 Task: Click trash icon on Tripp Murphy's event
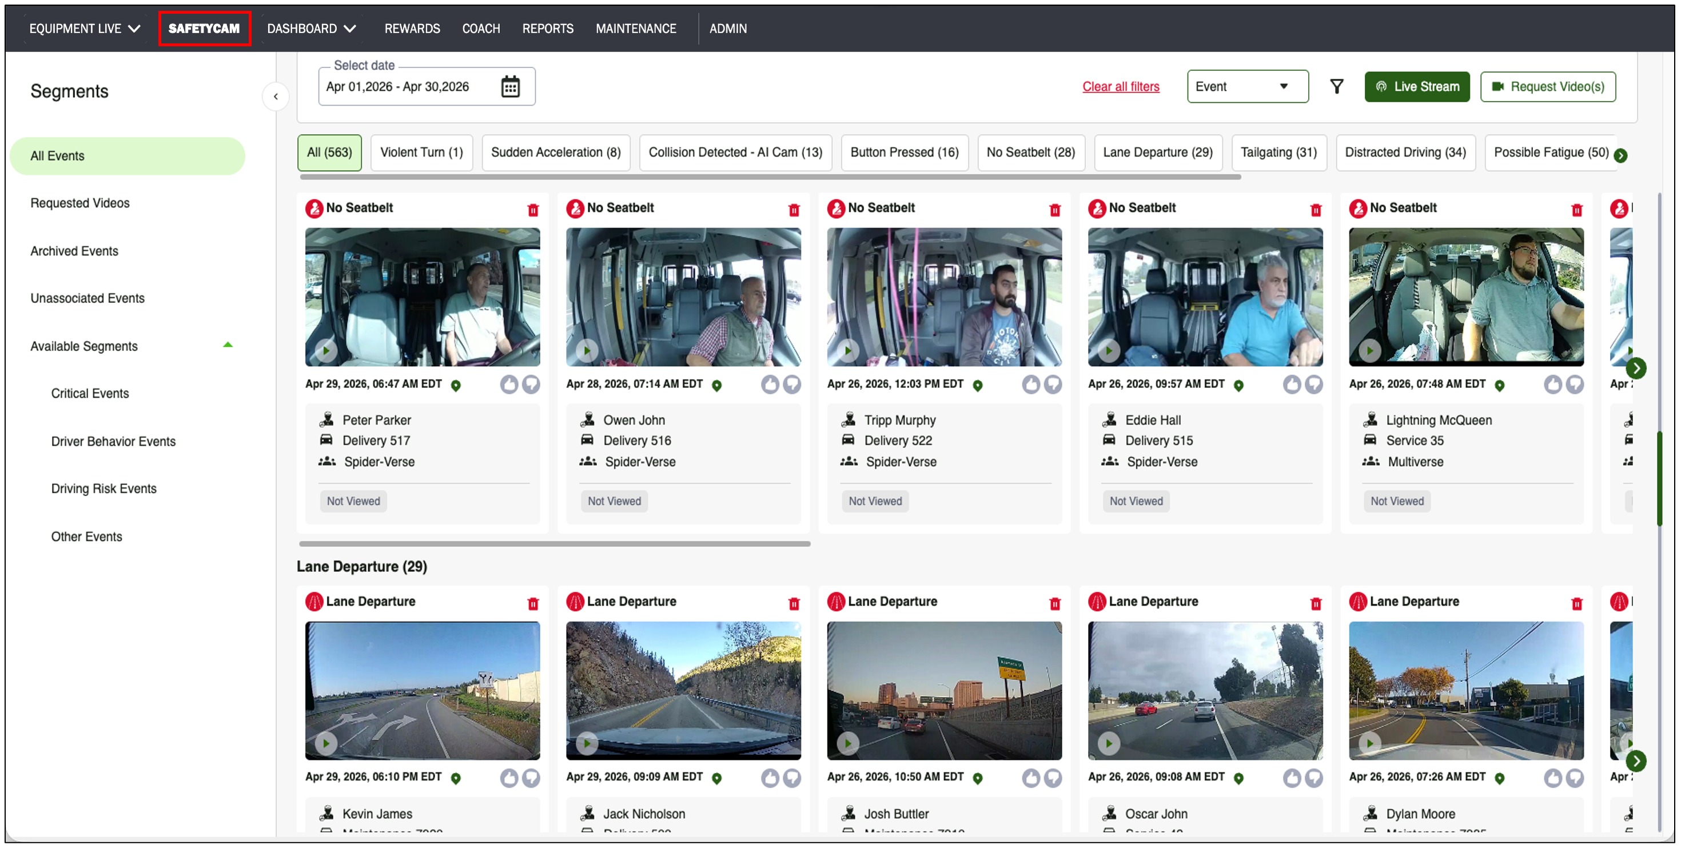(x=1055, y=210)
